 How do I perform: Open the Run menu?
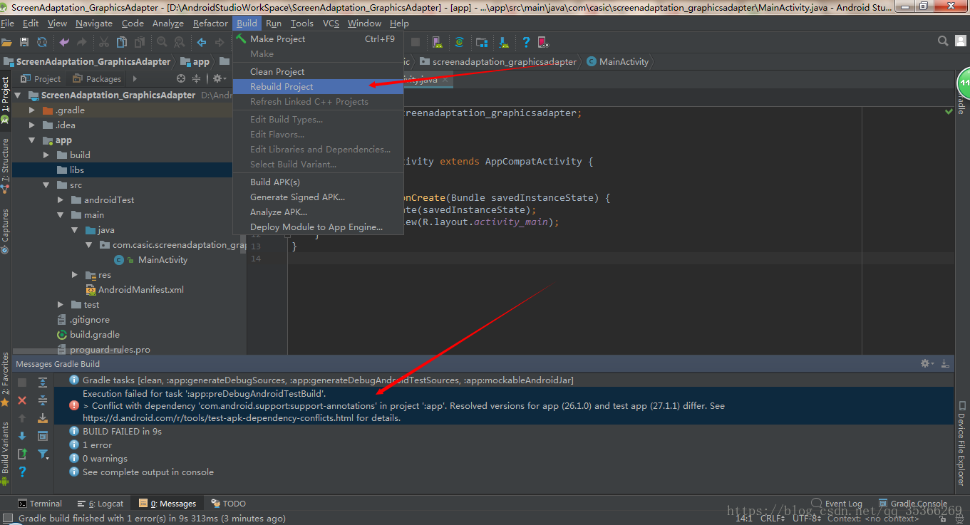click(274, 24)
